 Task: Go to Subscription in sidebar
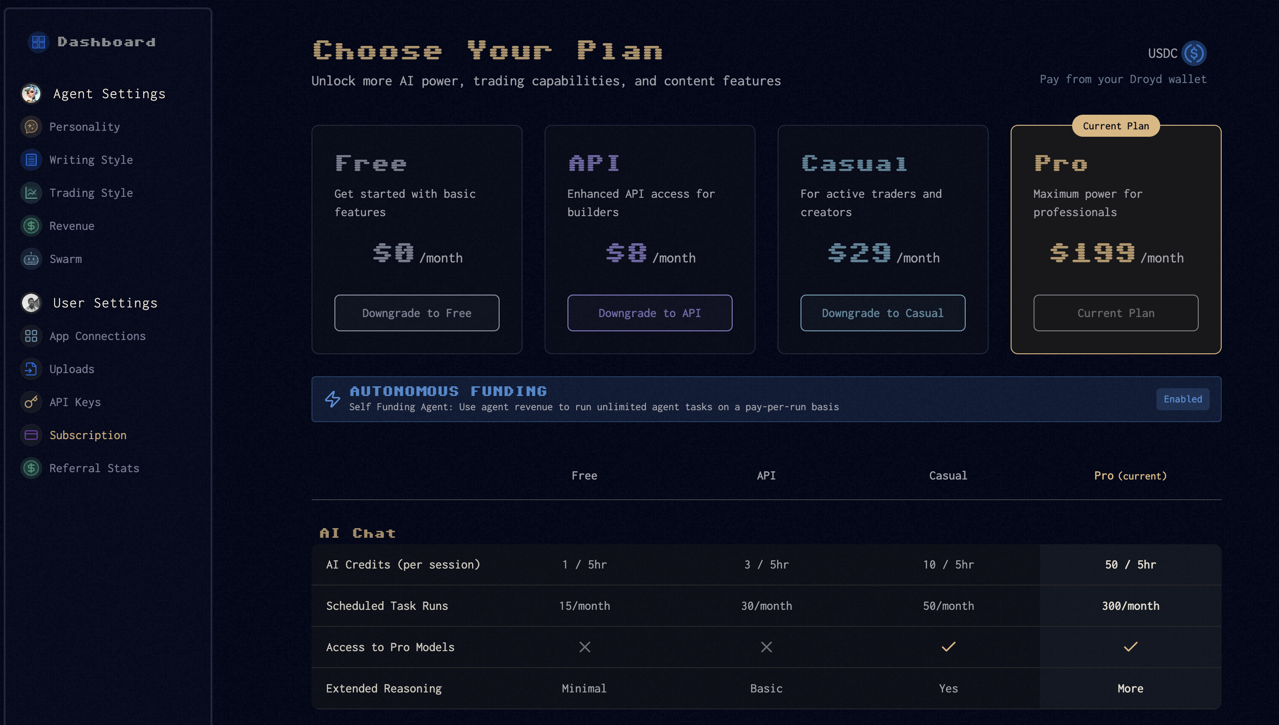click(88, 435)
